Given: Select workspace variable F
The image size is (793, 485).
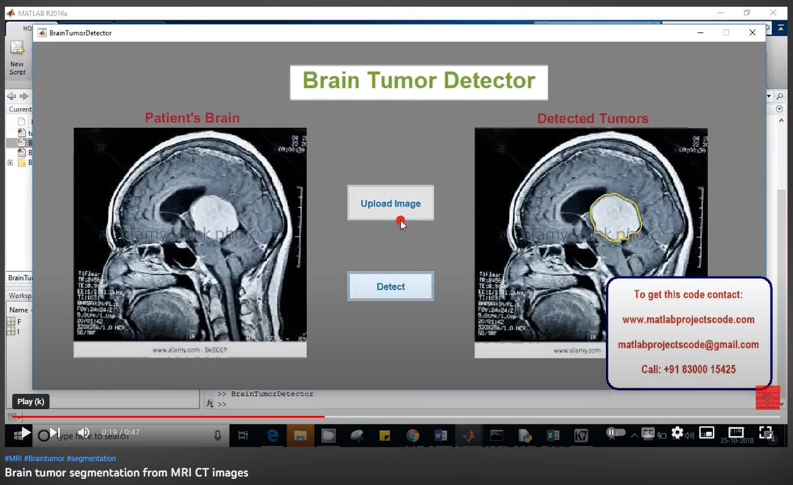Looking at the screenshot, I should [15, 321].
